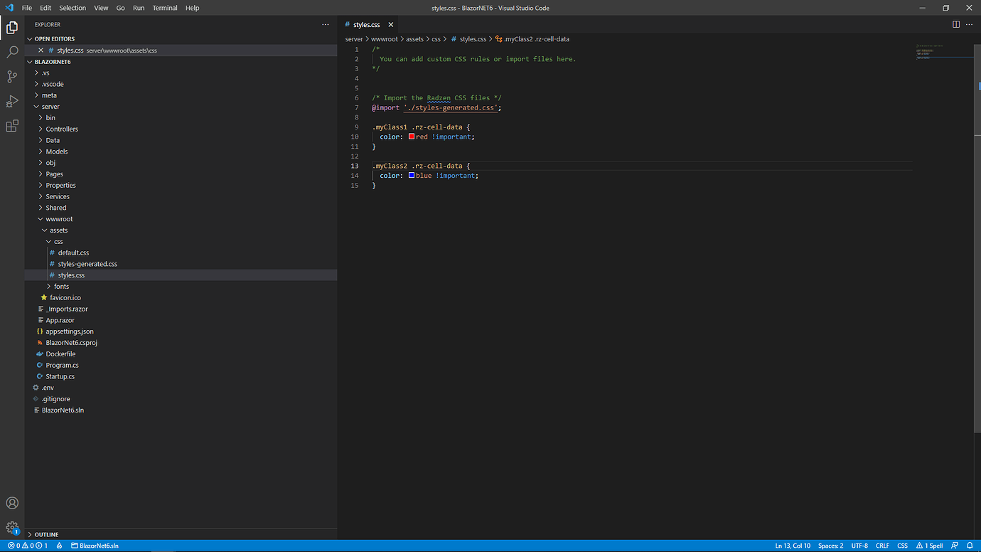This screenshot has width=981, height=552.
Task: Open the Accounts icon in Activity Bar
Action: click(x=11, y=503)
